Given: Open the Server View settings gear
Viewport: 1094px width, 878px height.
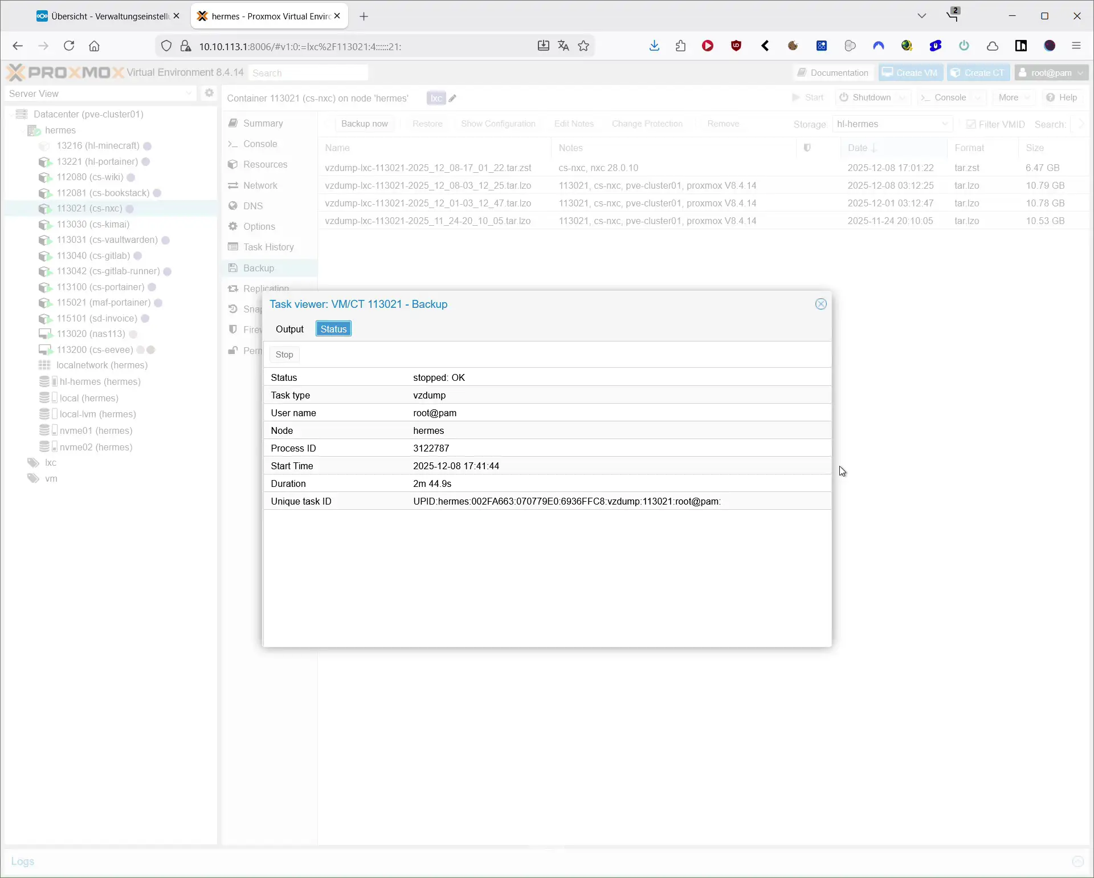Looking at the screenshot, I should (x=209, y=93).
